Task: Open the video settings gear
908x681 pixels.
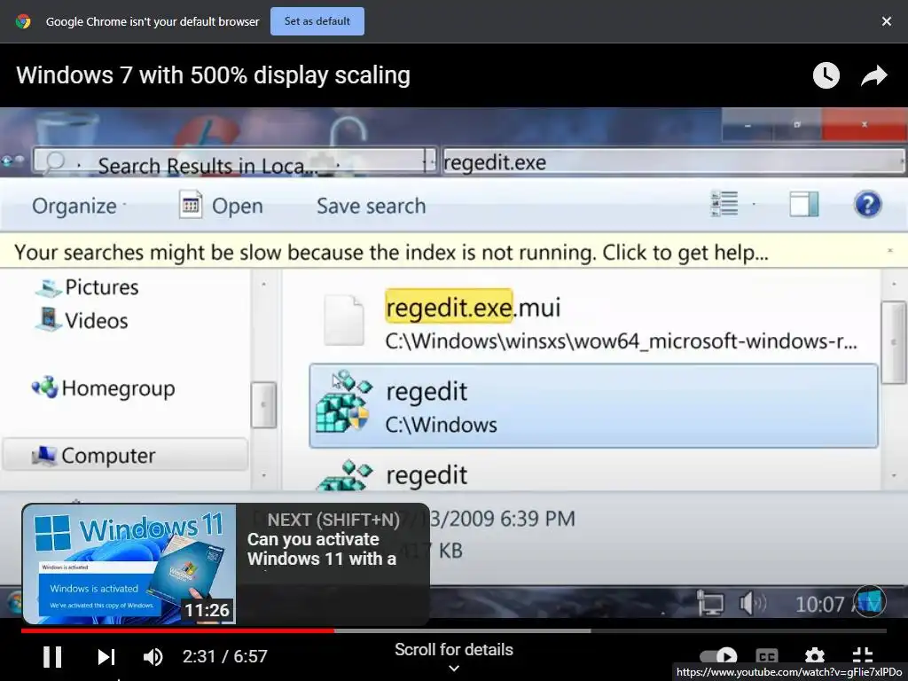Action: click(x=814, y=656)
